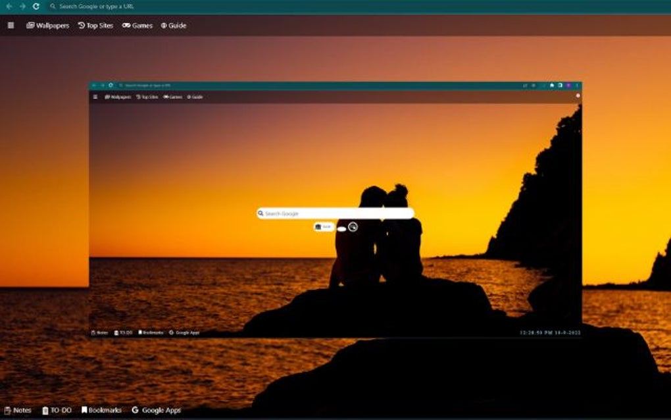Click the camera icon below the search bar
671x420 pixels.
318,226
